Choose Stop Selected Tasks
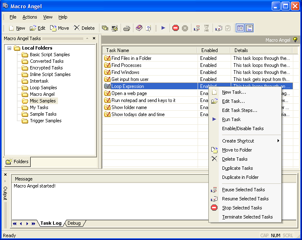This screenshot has height=240, width=302. 245,208
